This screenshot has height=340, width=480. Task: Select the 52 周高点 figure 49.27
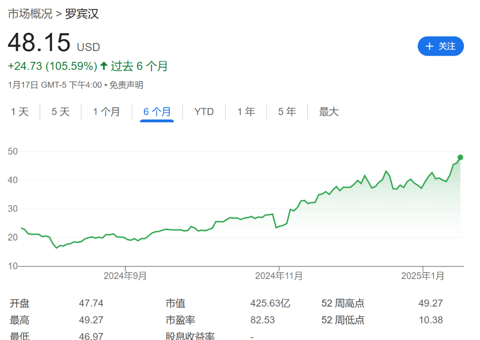430,303
